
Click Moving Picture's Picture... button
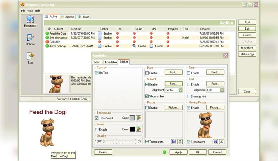[215, 107]
